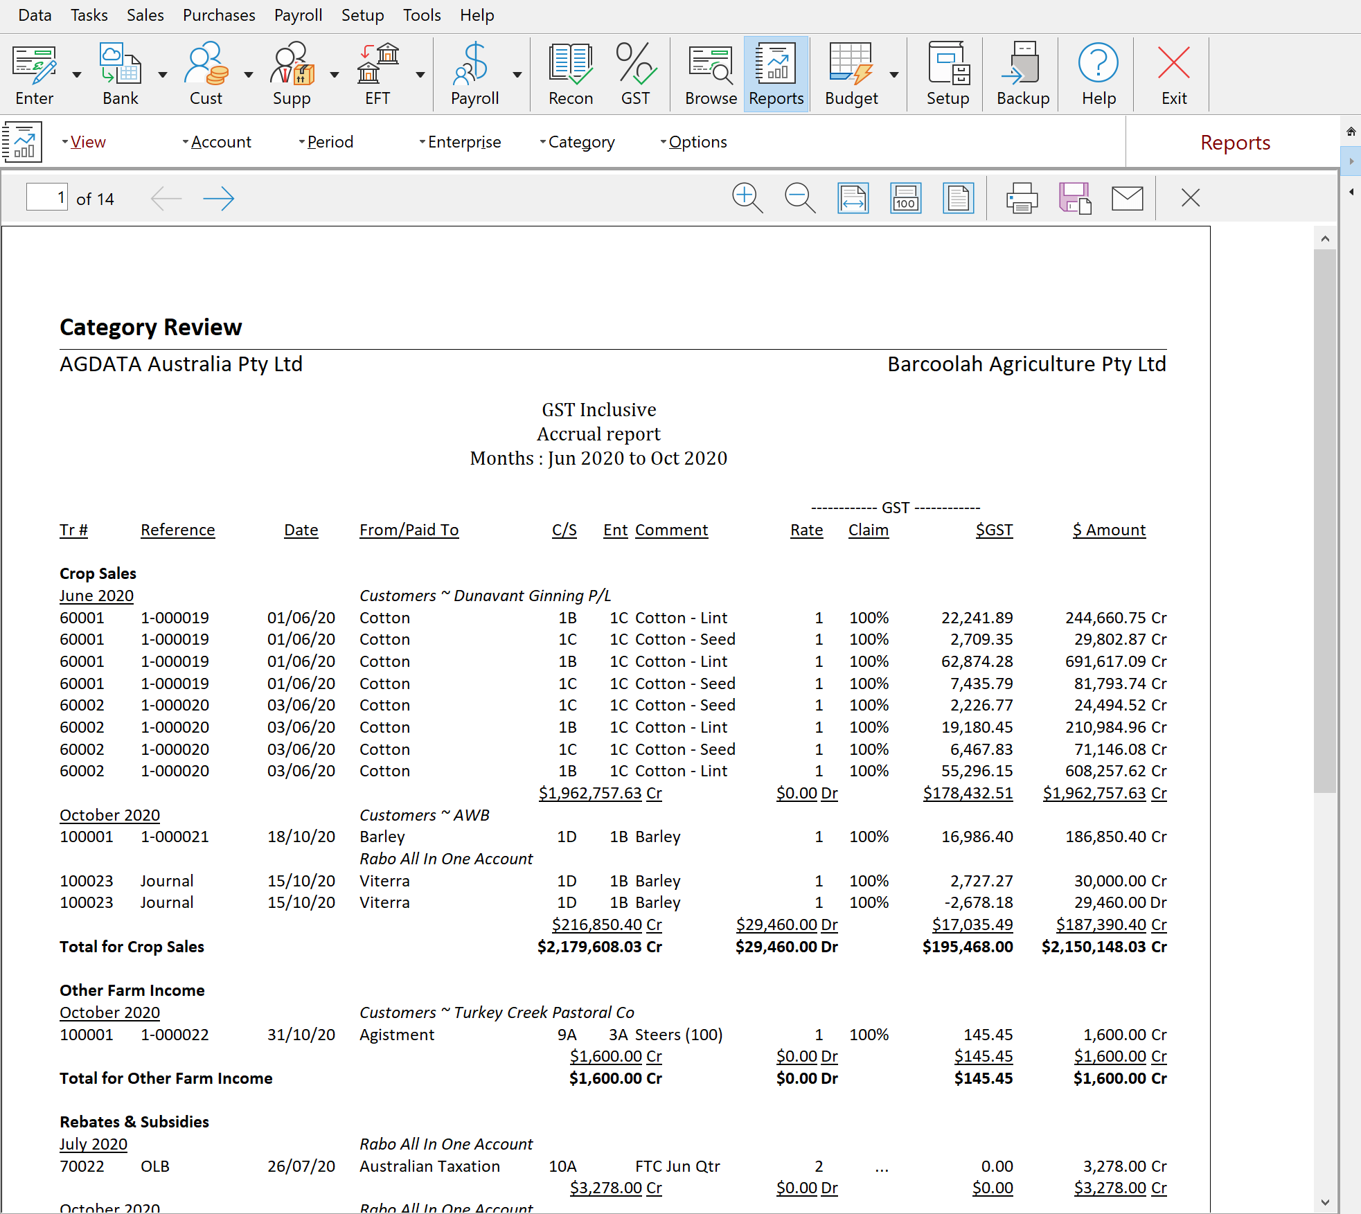This screenshot has width=1361, height=1214.
Task: Click the Save report button
Action: tap(1075, 198)
